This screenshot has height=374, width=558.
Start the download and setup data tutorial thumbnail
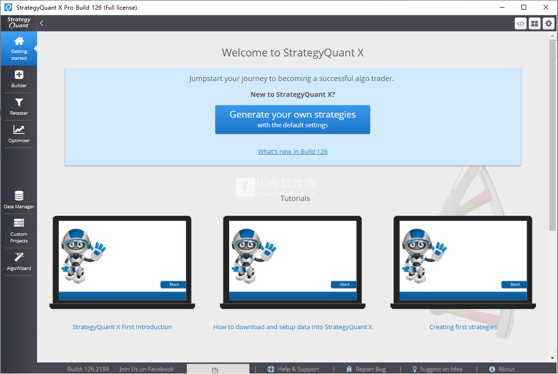293,262
